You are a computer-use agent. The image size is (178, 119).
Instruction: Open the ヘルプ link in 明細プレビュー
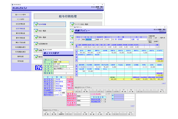[164, 83]
